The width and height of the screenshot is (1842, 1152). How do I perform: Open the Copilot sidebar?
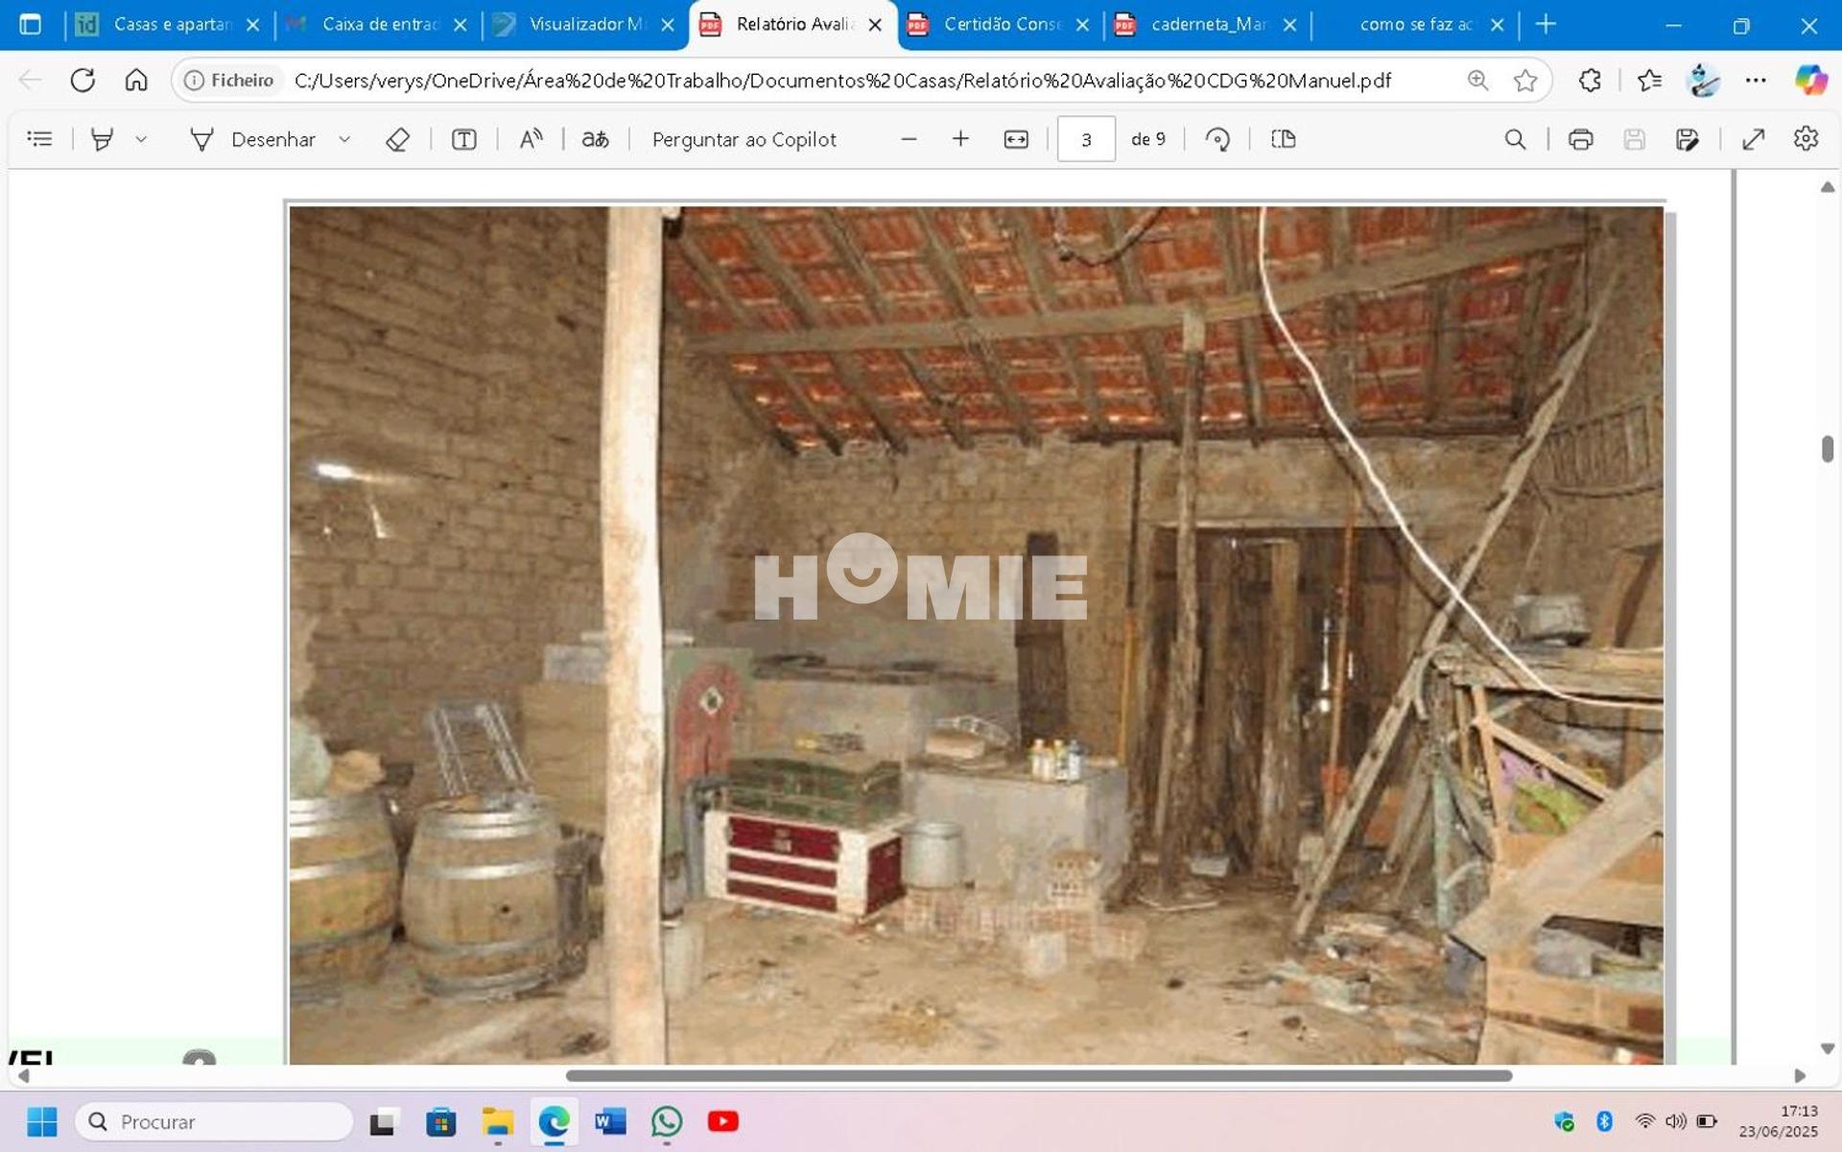pyautogui.click(x=1810, y=80)
